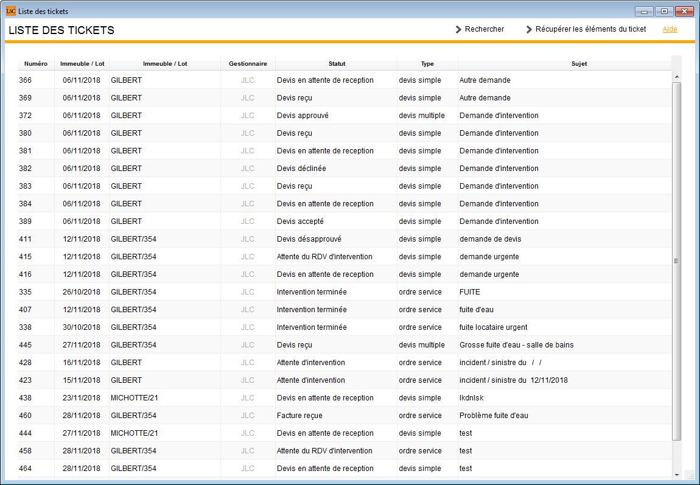Click the LSC application icon in title bar
Screen dimensions: 700x485
tap(11, 11)
